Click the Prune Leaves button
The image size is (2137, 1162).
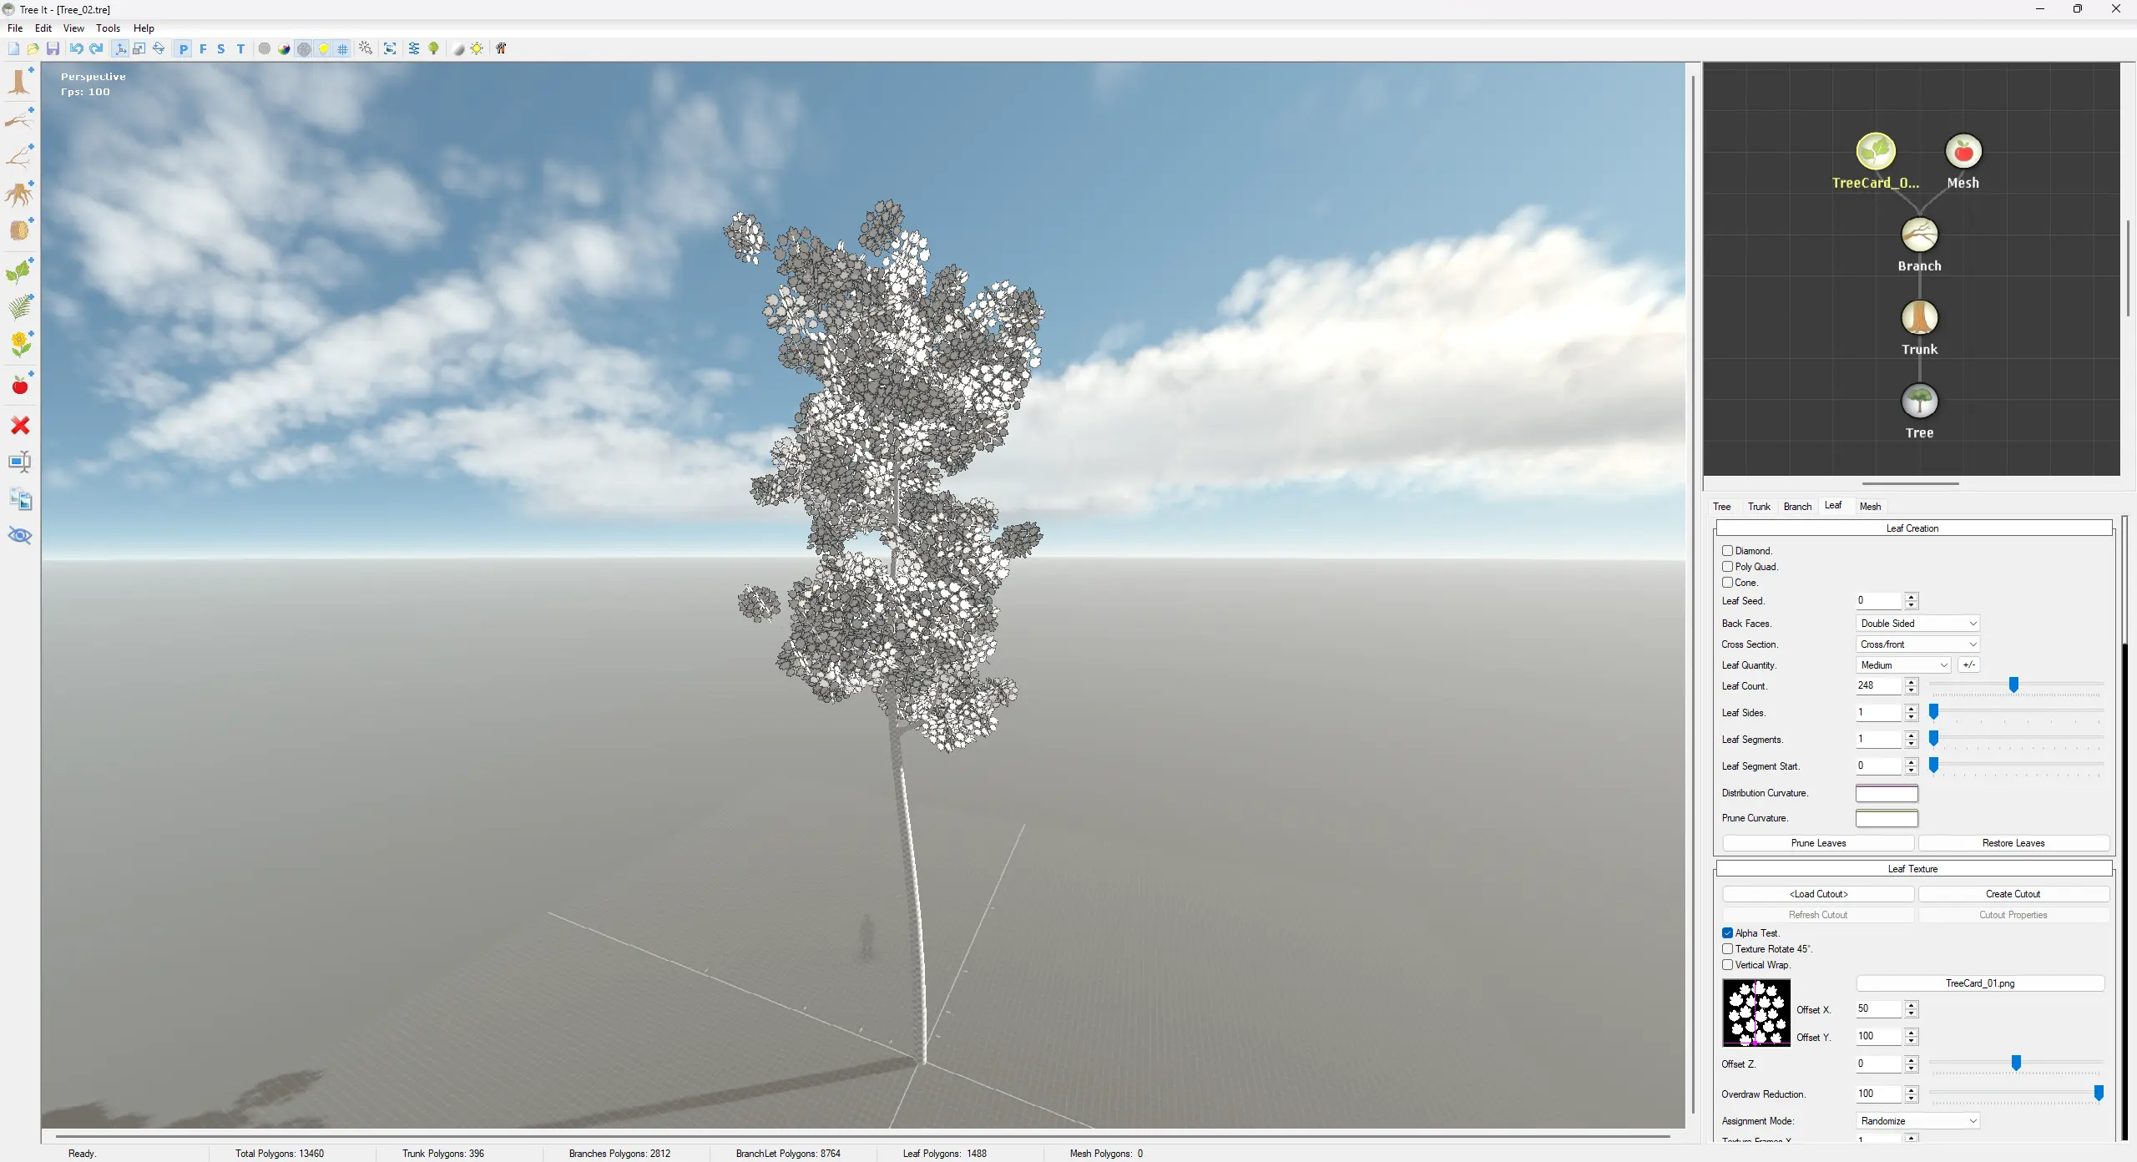(x=1818, y=843)
